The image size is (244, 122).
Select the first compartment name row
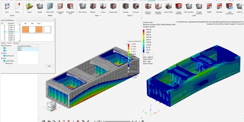tap(28, 48)
